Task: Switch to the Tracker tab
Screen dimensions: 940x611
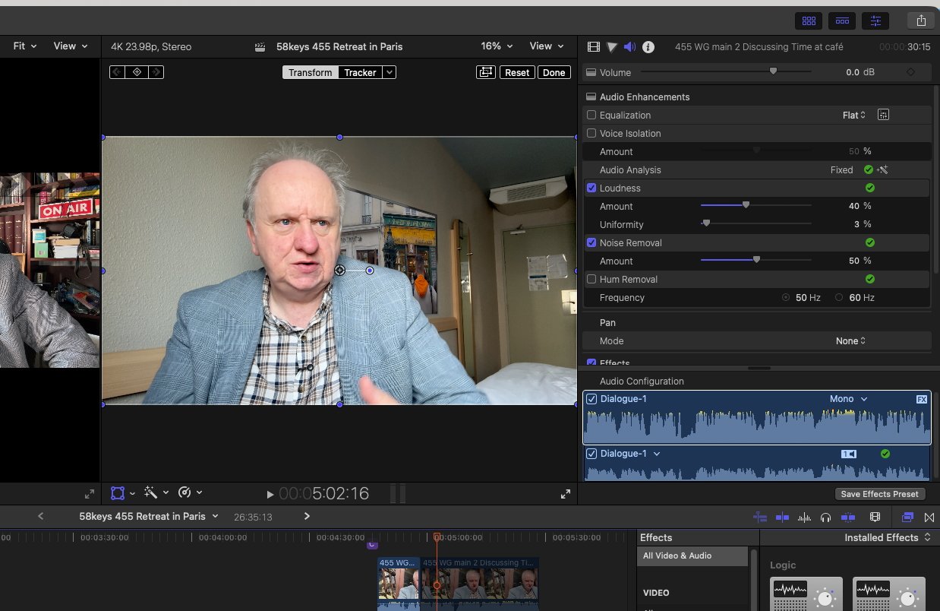Action: 360,73
